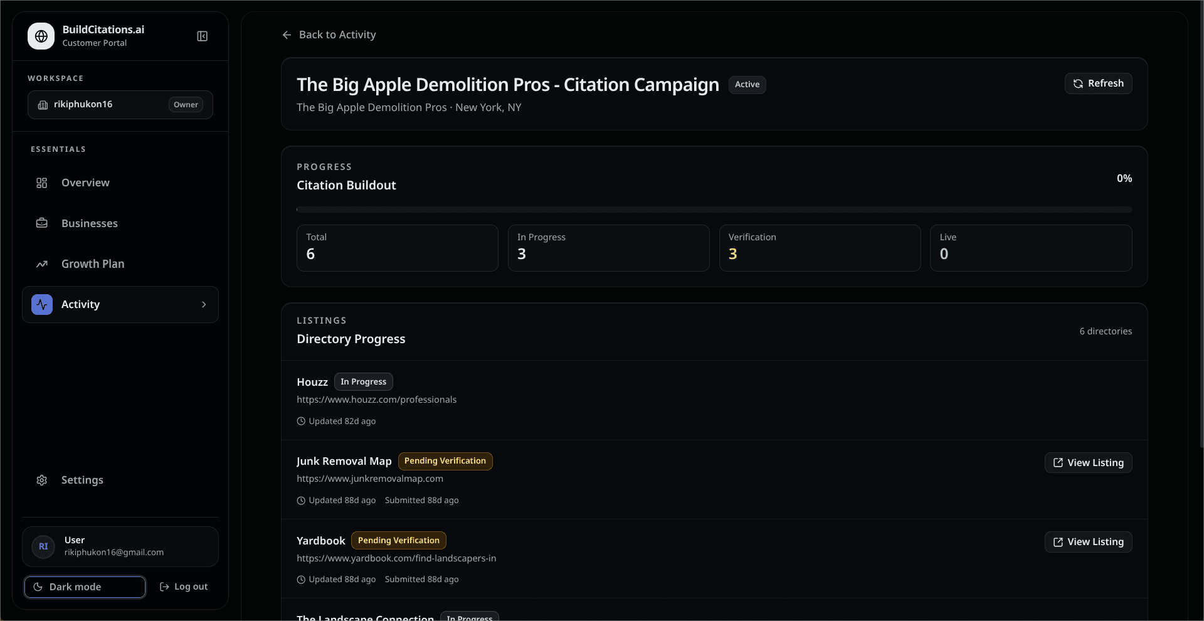1204x621 pixels.
Task: Click the BuildCitations.ai globe logo
Action: pos(41,36)
